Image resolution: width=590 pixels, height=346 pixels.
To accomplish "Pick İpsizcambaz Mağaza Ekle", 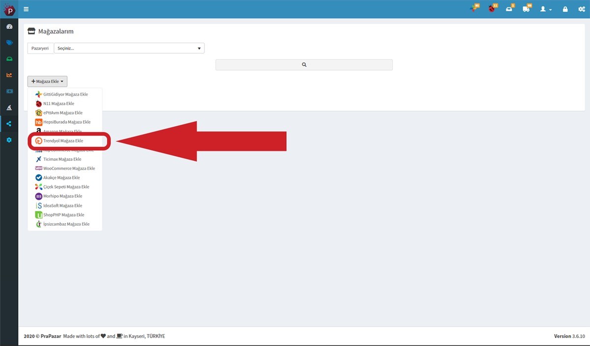I will [x=62, y=224].
